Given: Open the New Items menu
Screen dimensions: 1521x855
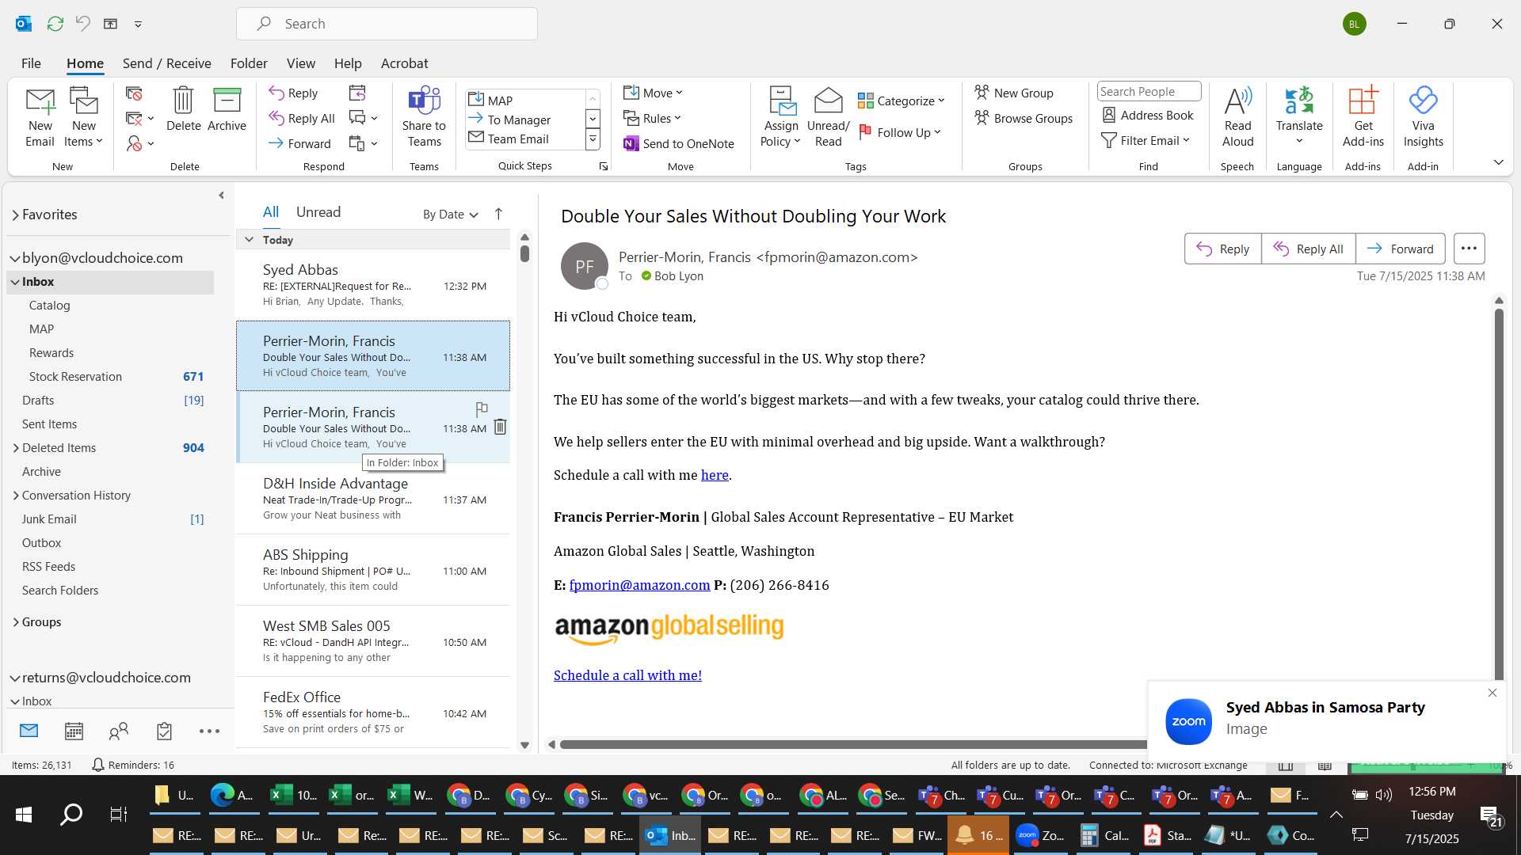Looking at the screenshot, I should 83,117.
